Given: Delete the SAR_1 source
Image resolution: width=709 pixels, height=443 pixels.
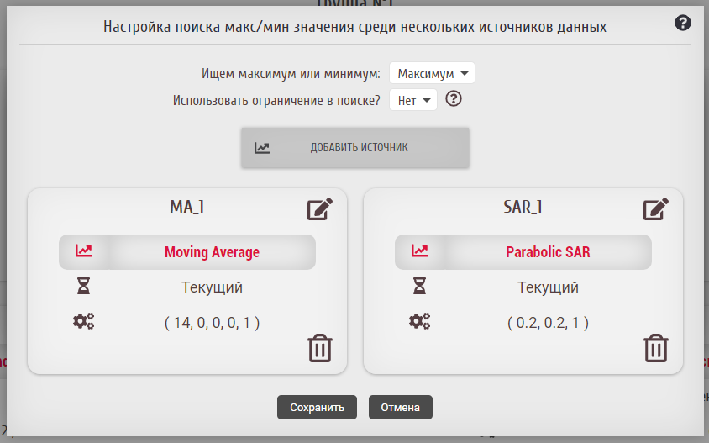Looking at the screenshot, I should coord(656,347).
